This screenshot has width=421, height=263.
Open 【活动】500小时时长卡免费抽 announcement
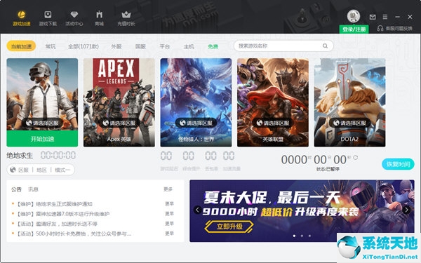tap(74, 234)
